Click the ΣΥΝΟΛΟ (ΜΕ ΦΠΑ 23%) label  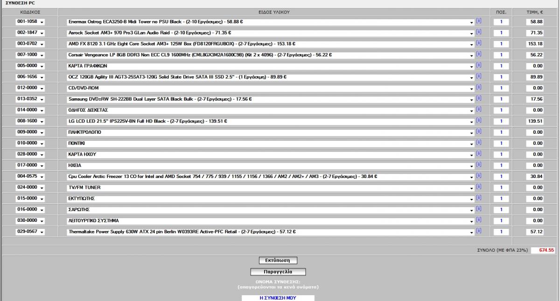[x=502, y=250]
